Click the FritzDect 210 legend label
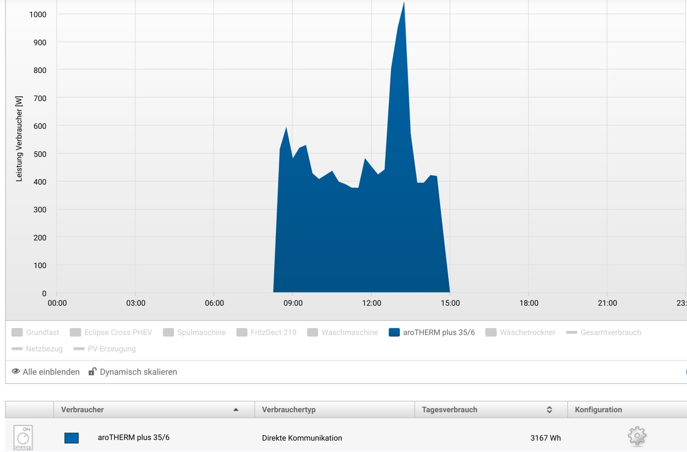 [273, 332]
